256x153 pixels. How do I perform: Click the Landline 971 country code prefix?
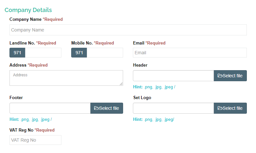[17, 53]
